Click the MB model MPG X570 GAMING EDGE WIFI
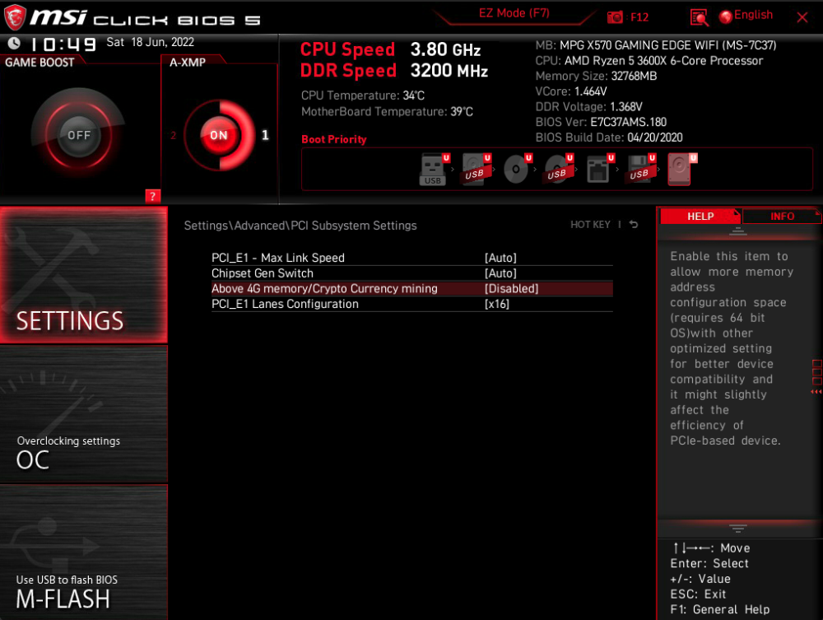The height and width of the screenshot is (620, 823). [x=656, y=45]
